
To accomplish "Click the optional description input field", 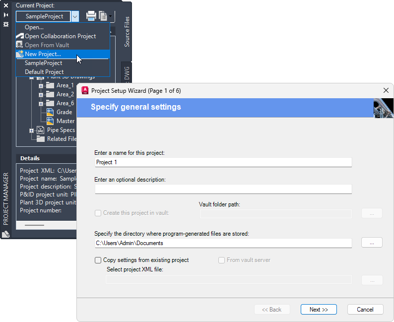I will point(223,189).
